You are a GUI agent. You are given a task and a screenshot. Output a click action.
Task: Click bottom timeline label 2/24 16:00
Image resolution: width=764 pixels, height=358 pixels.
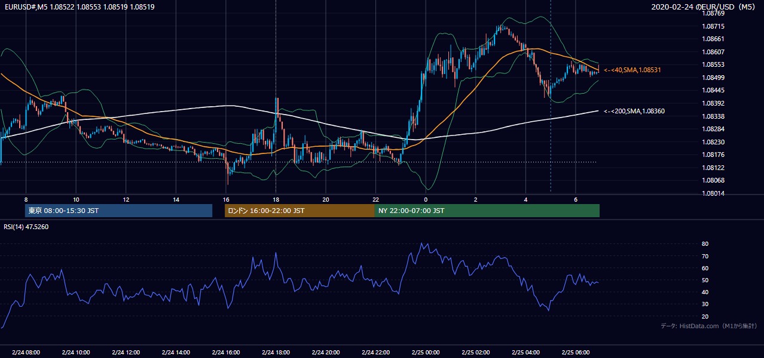pyautogui.click(x=226, y=353)
